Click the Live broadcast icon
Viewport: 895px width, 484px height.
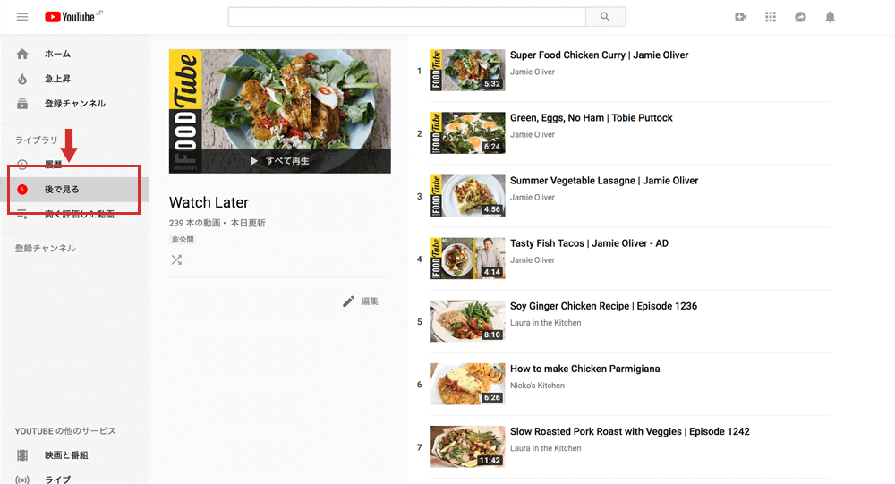pos(22,480)
